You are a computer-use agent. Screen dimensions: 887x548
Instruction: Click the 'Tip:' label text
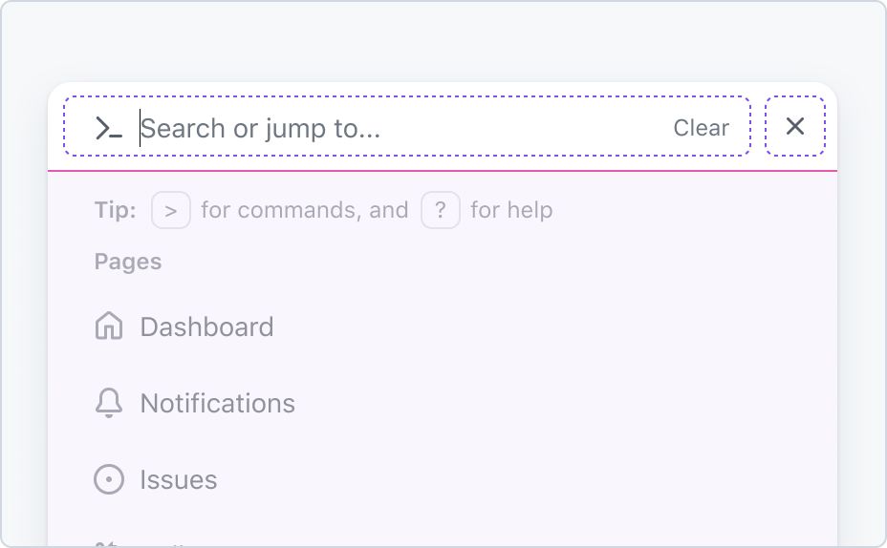coord(116,210)
